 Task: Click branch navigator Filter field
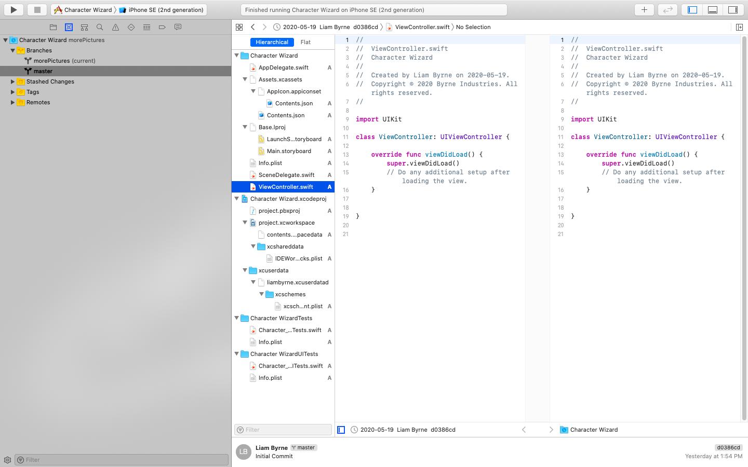(122, 460)
